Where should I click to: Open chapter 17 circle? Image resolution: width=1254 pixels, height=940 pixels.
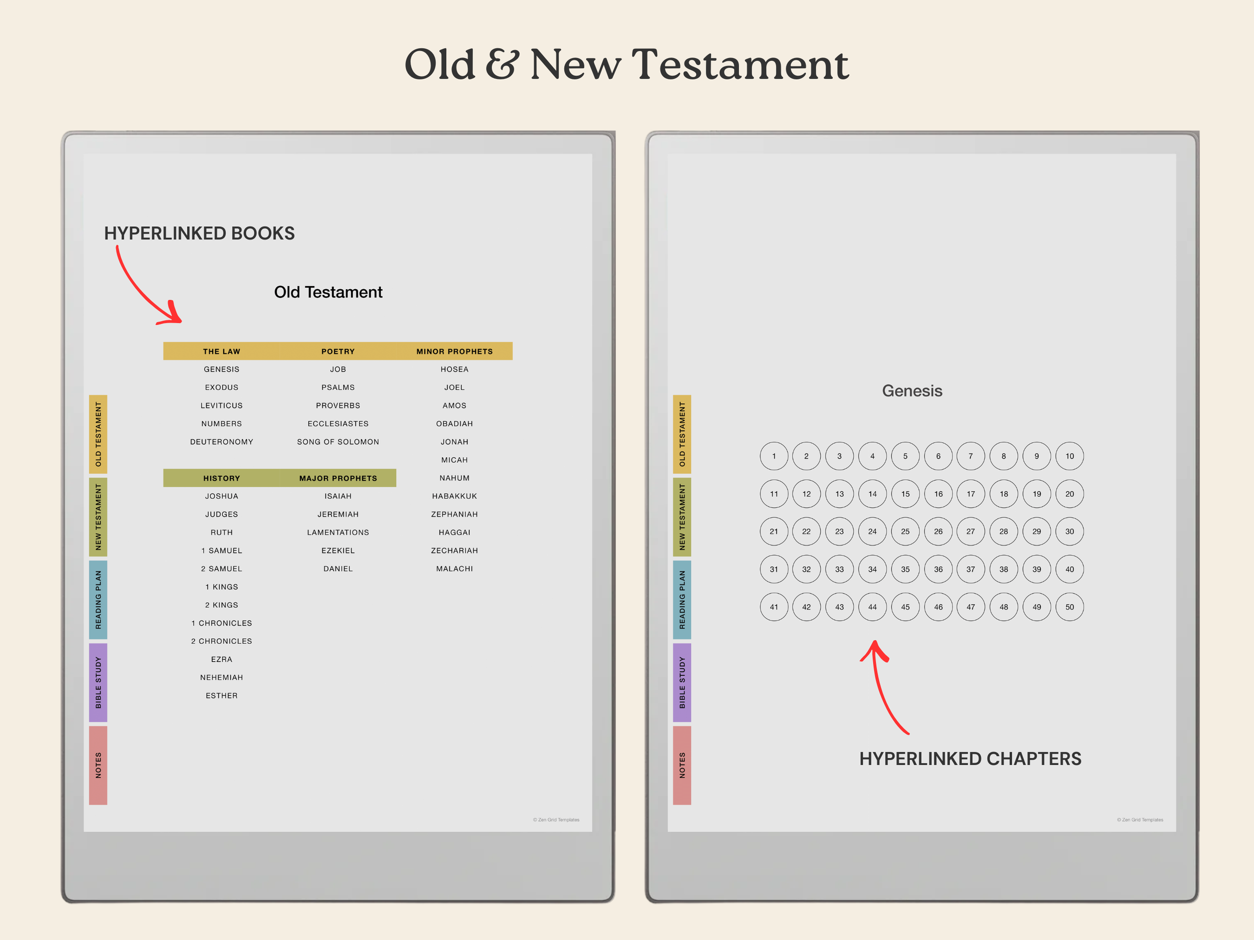pyautogui.click(x=971, y=494)
